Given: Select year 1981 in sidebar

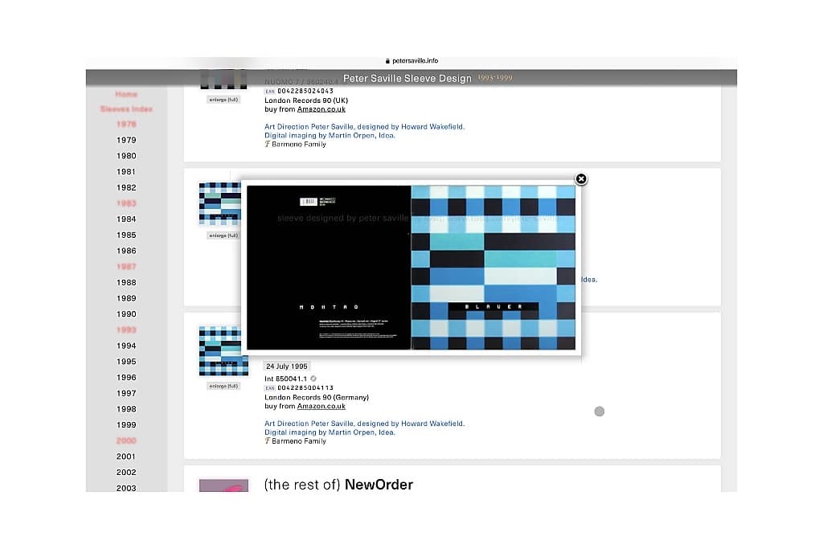Looking at the screenshot, I should point(126,172).
